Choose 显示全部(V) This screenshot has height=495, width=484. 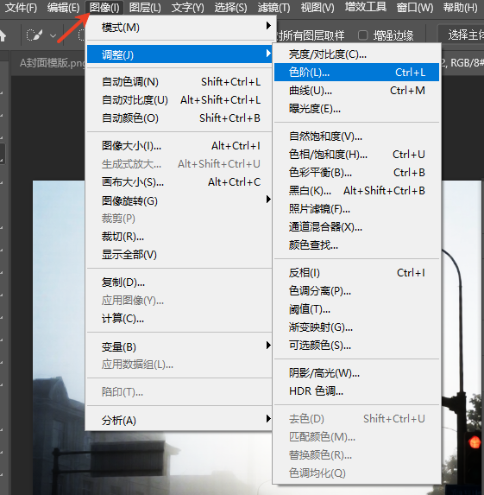(179, 255)
